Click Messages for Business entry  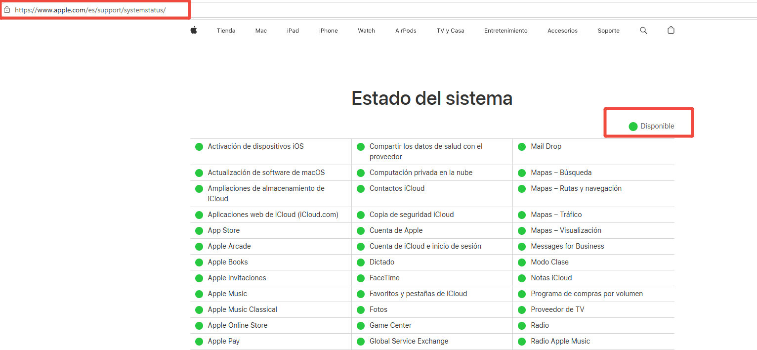567,246
